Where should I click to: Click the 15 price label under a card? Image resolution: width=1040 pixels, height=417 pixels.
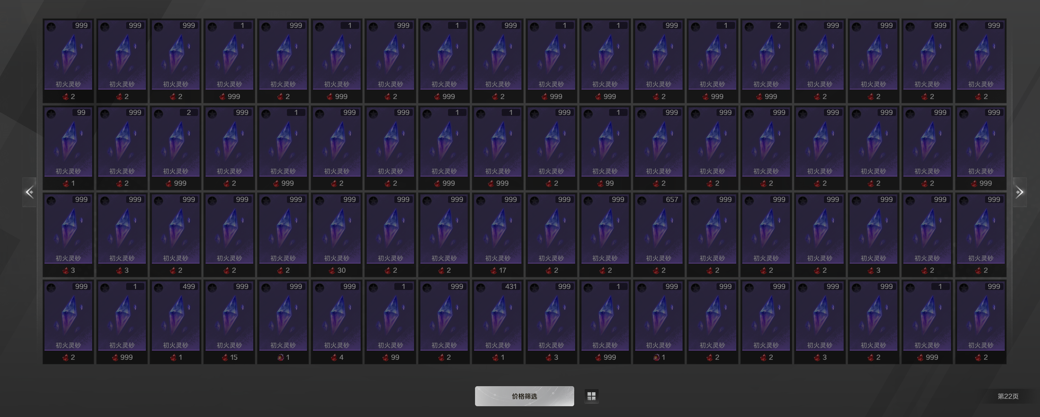click(x=234, y=357)
